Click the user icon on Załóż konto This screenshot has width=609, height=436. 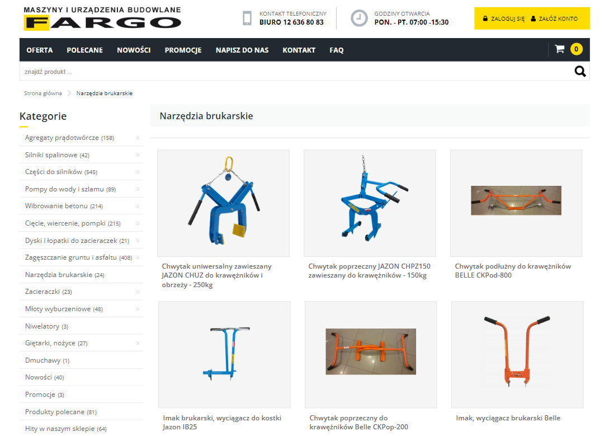[x=534, y=18]
